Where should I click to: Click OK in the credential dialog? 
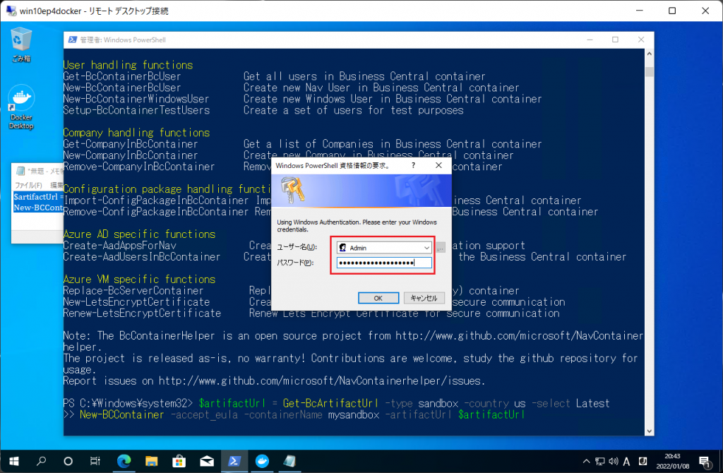pyautogui.click(x=378, y=298)
